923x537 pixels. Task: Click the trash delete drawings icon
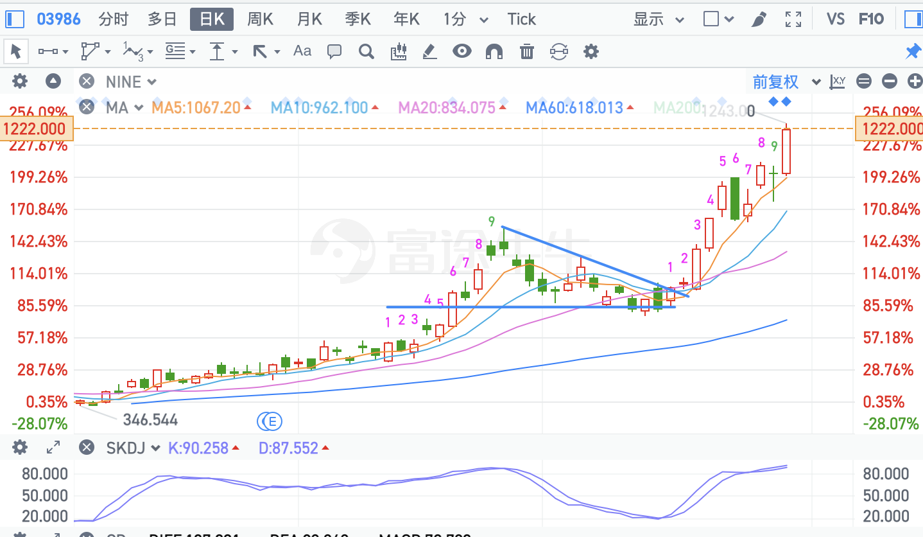[x=526, y=51]
